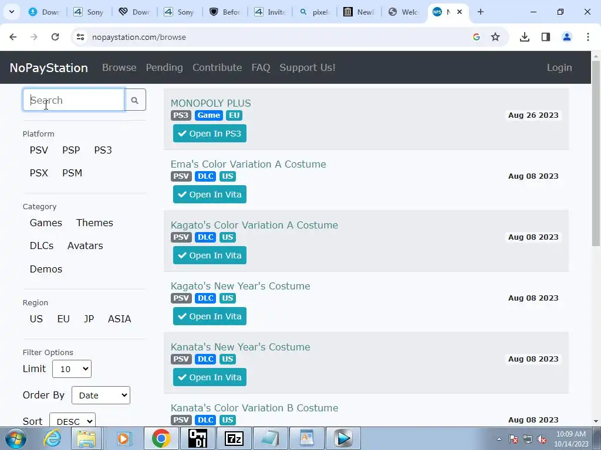The height and width of the screenshot is (450, 601).
Task: Launch Internet Explorer from the taskbar
Action: tap(52, 438)
